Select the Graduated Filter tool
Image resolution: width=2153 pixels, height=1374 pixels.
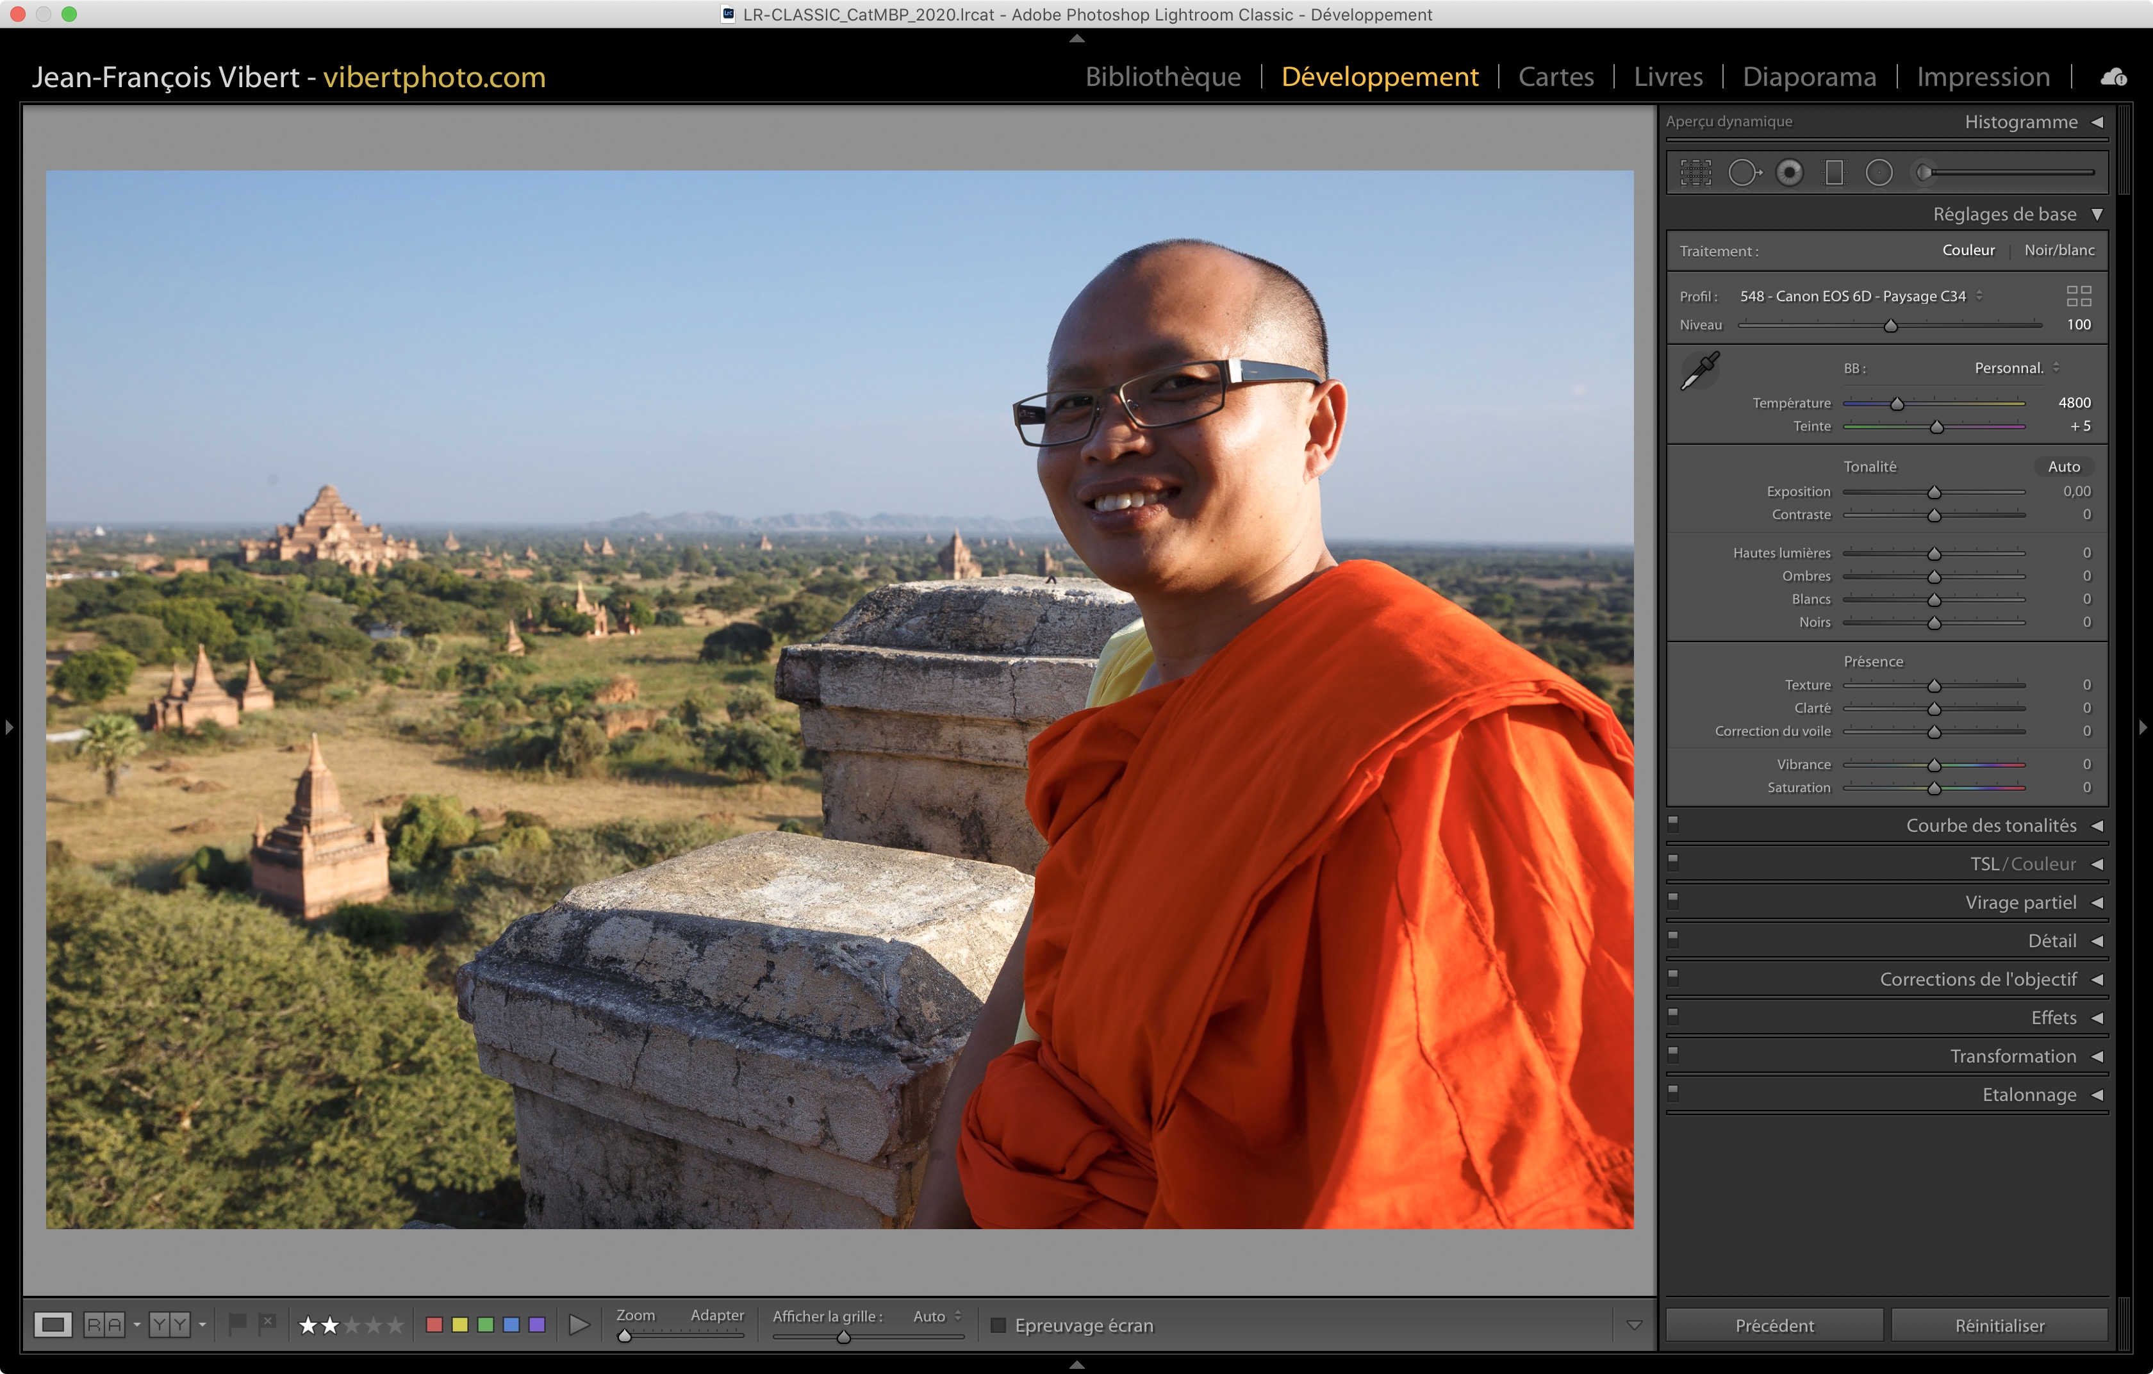pyautogui.click(x=1834, y=172)
